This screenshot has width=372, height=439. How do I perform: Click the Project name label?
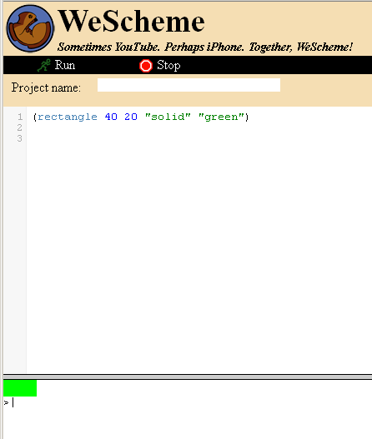click(46, 88)
